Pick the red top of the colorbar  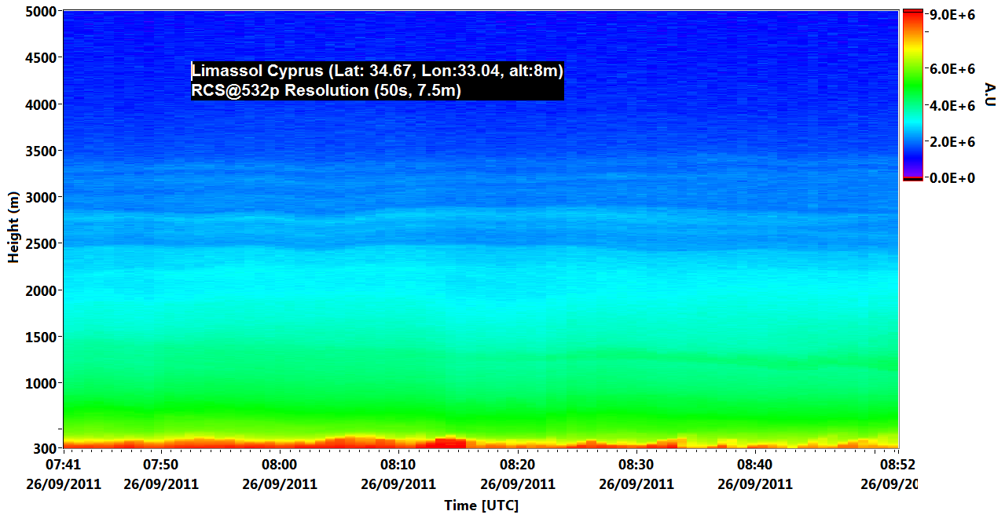pyautogui.click(x=912, y=16)
